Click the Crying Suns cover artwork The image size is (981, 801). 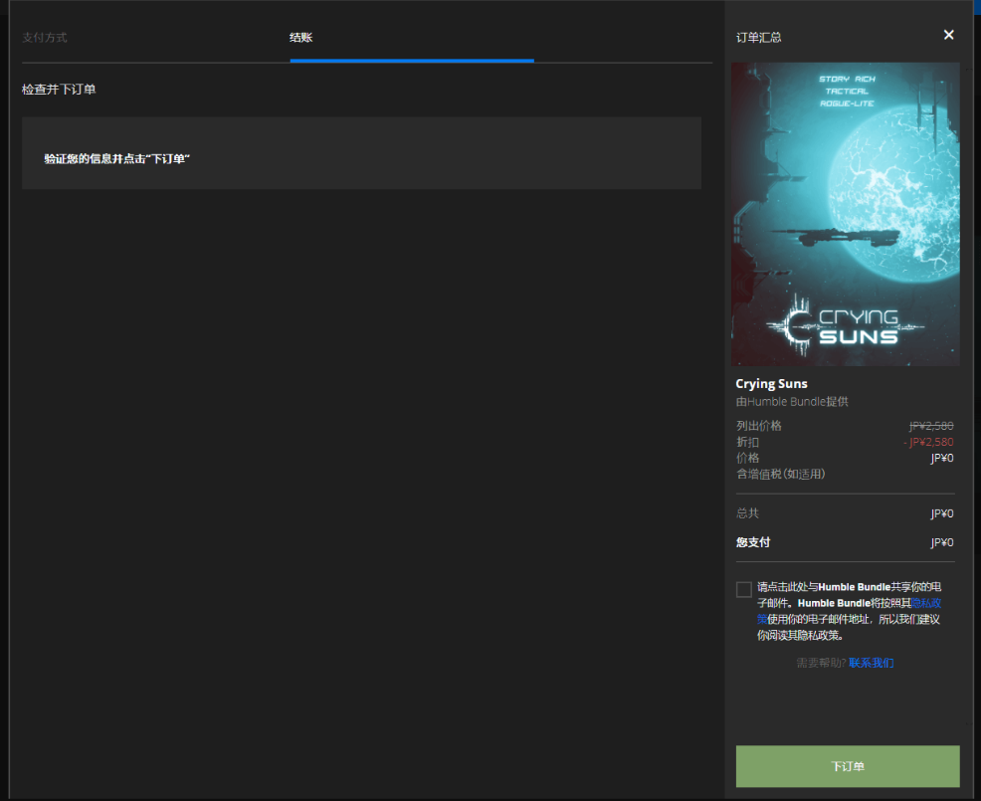click(x=845, y=214)
